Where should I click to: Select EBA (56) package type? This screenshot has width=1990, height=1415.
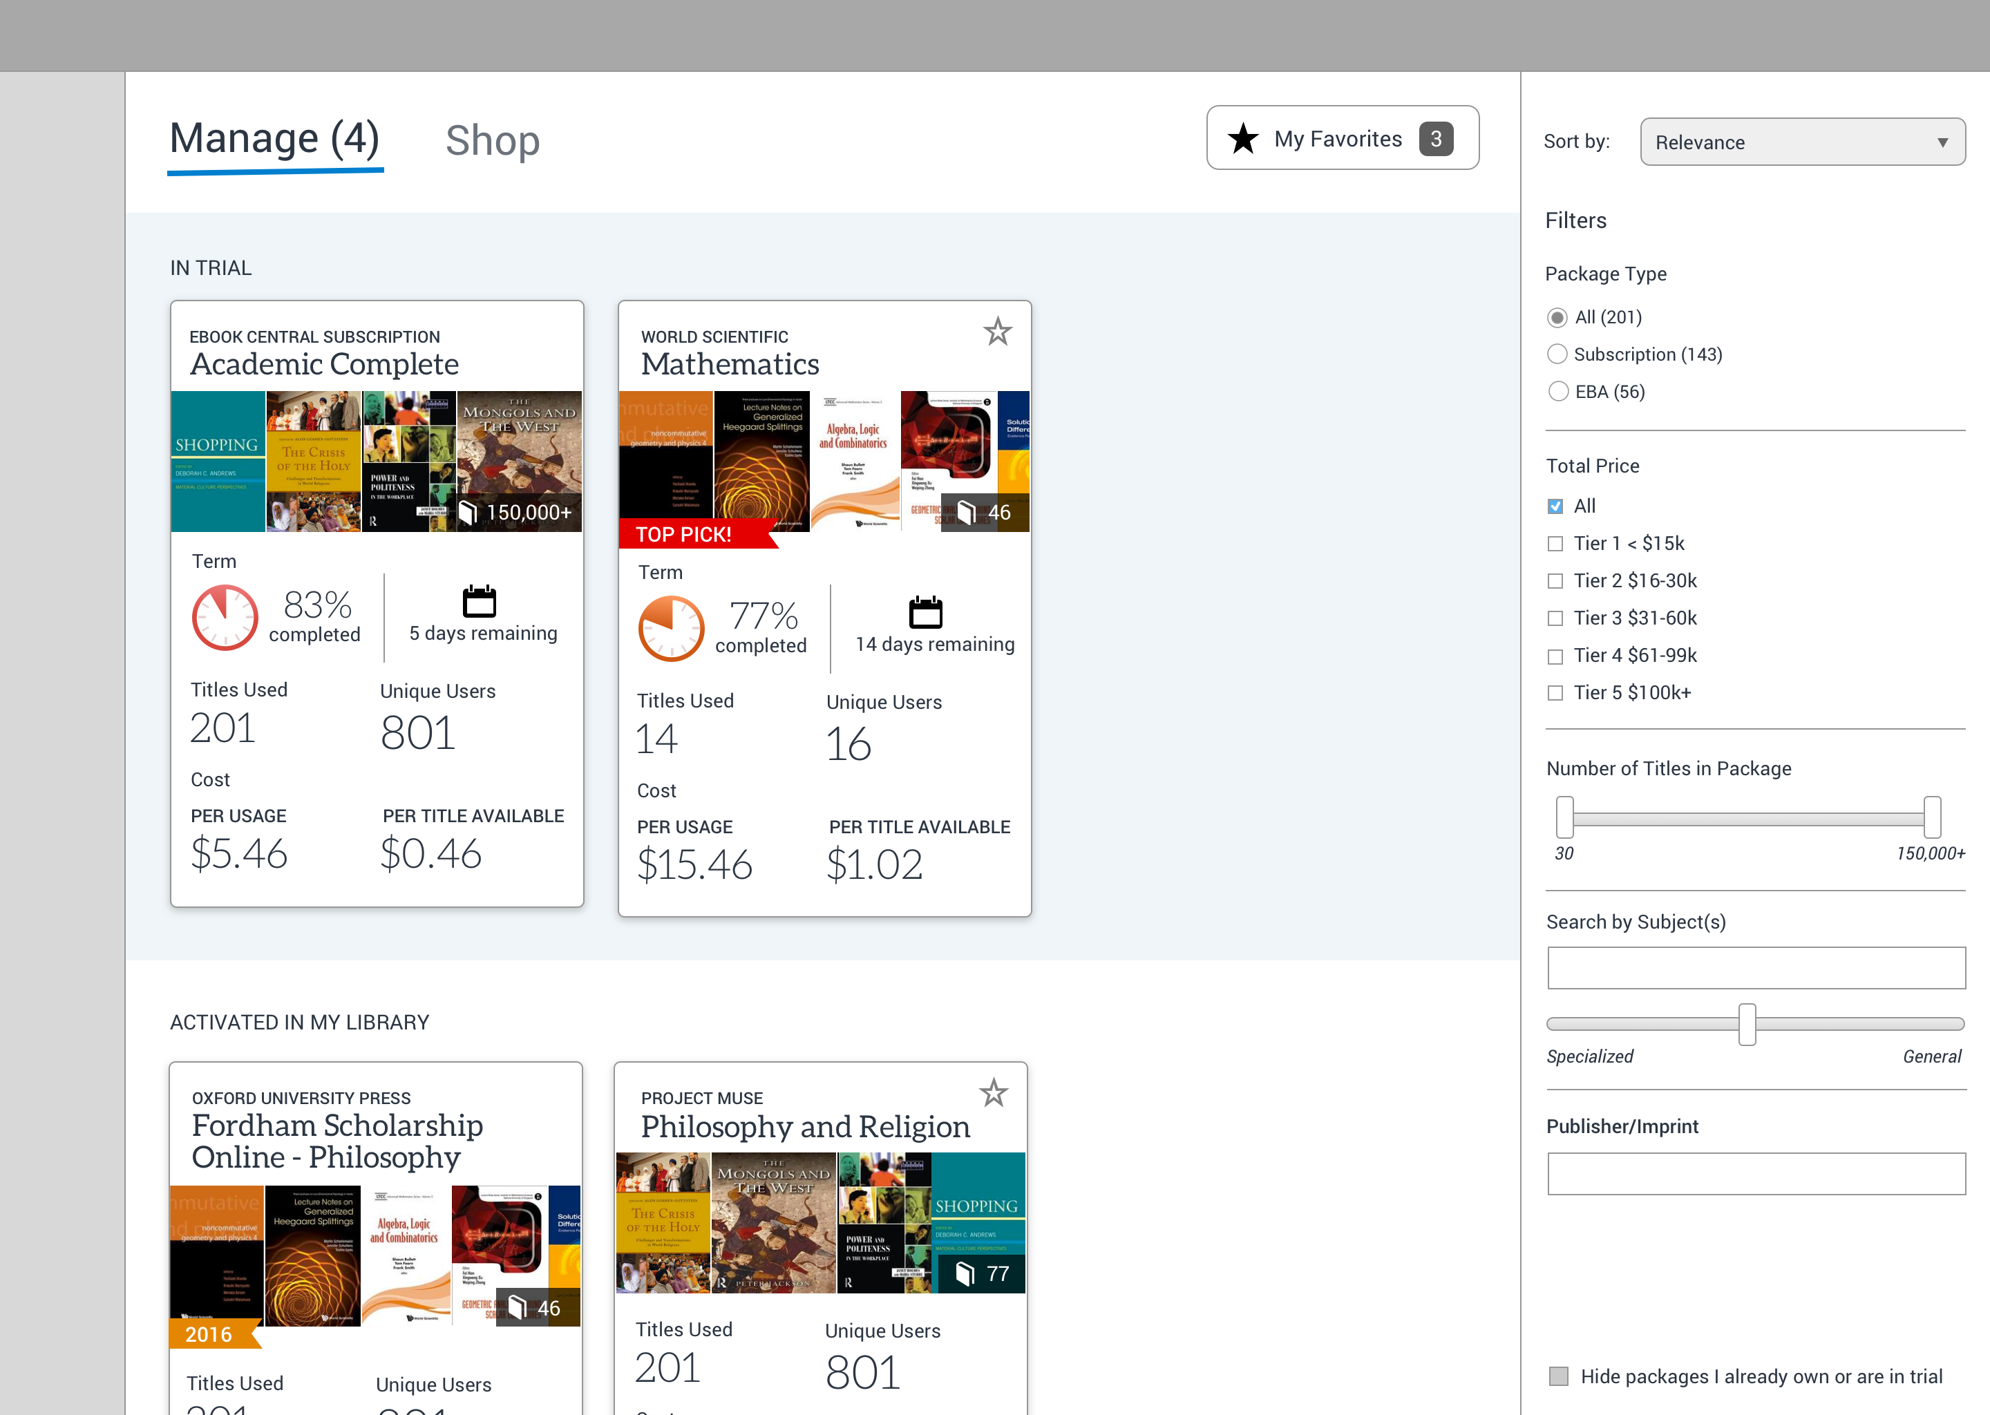coord(1558,392)
